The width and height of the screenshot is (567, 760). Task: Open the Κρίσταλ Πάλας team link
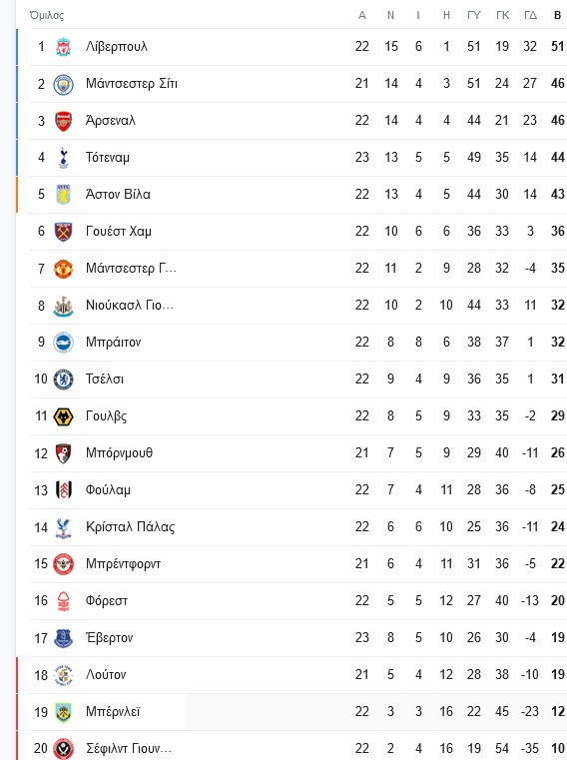tap(130, 527)
